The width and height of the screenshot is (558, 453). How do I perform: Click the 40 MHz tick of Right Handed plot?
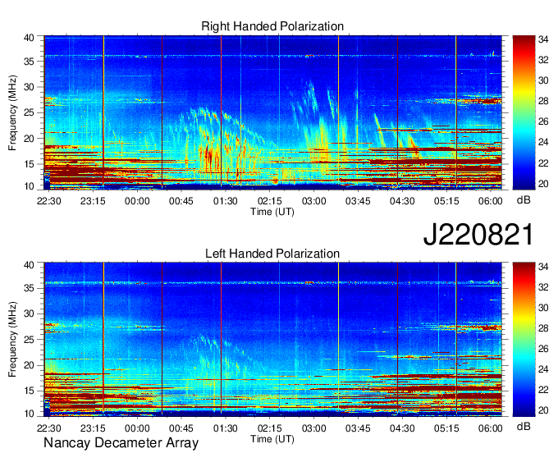(29, 38)
